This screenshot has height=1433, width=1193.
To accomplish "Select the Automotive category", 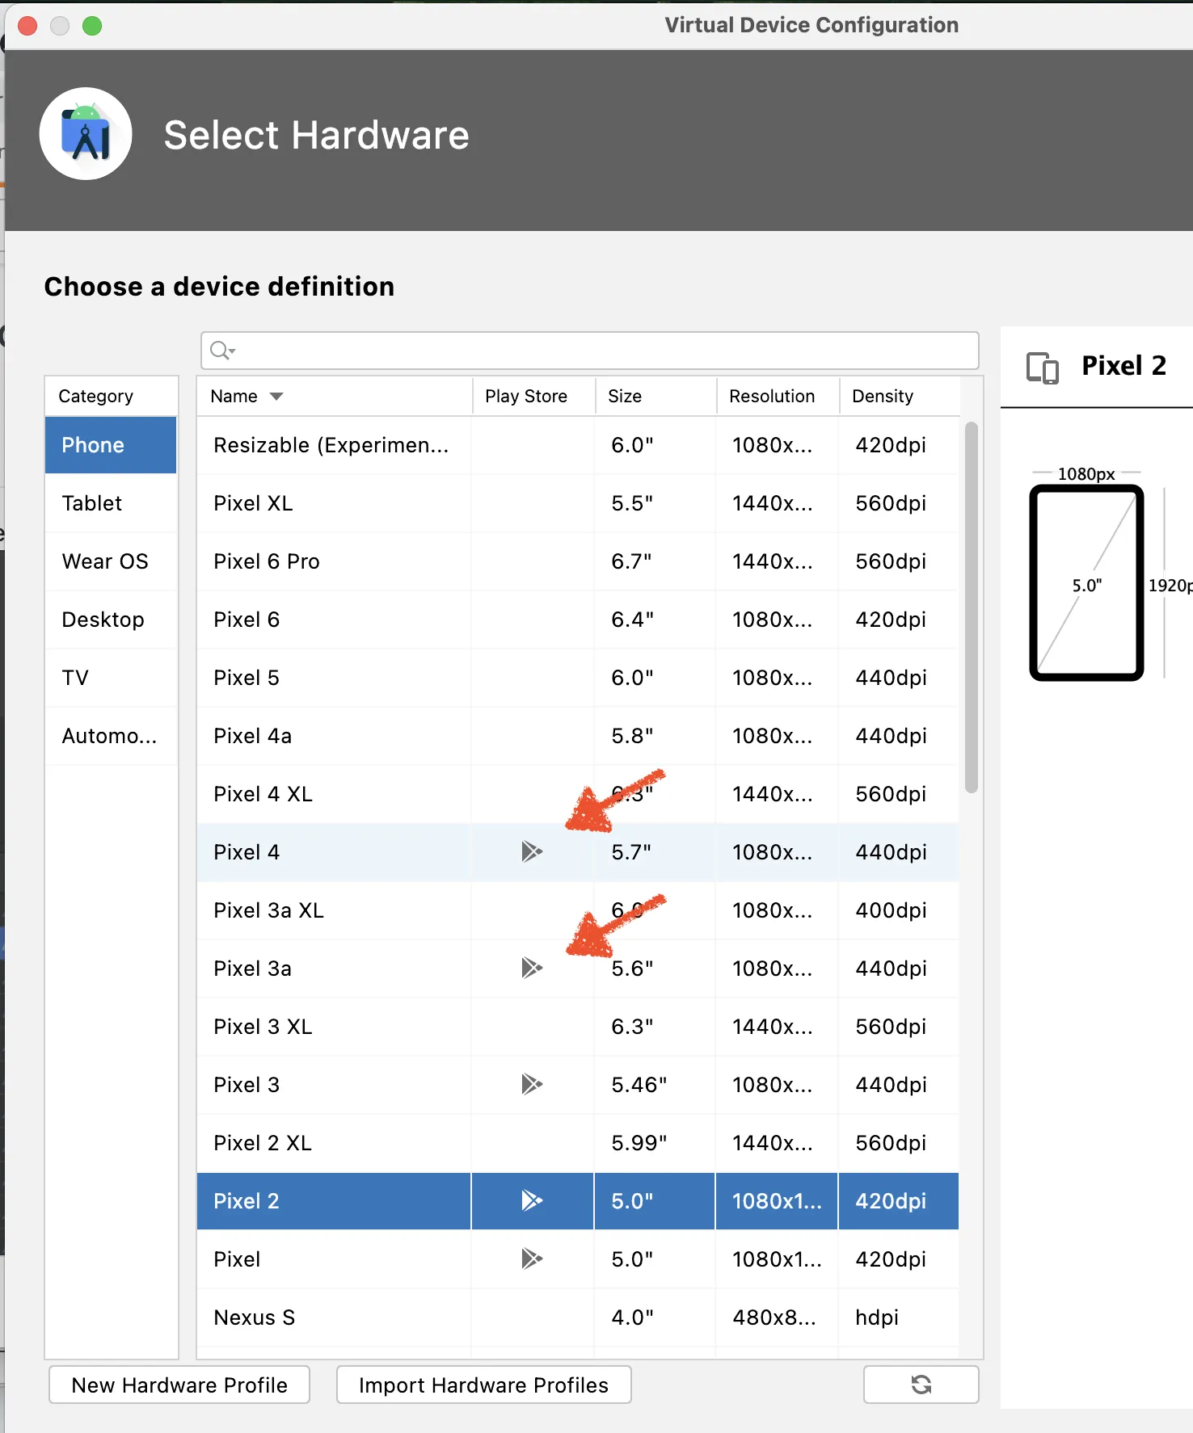I will point(111,736).
